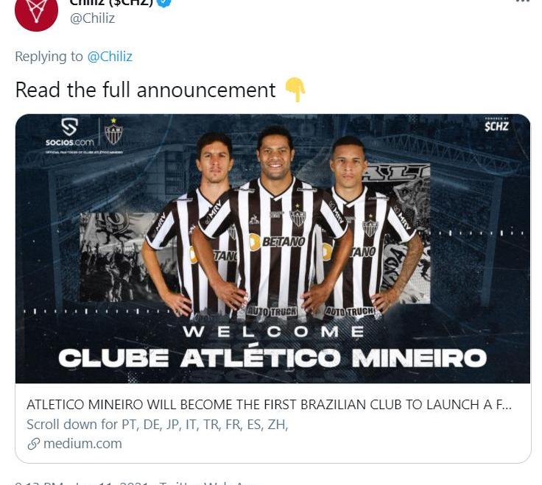Open the tweet more options ellipsis
This screenshot has height=485, width=542.
[523, 1]
